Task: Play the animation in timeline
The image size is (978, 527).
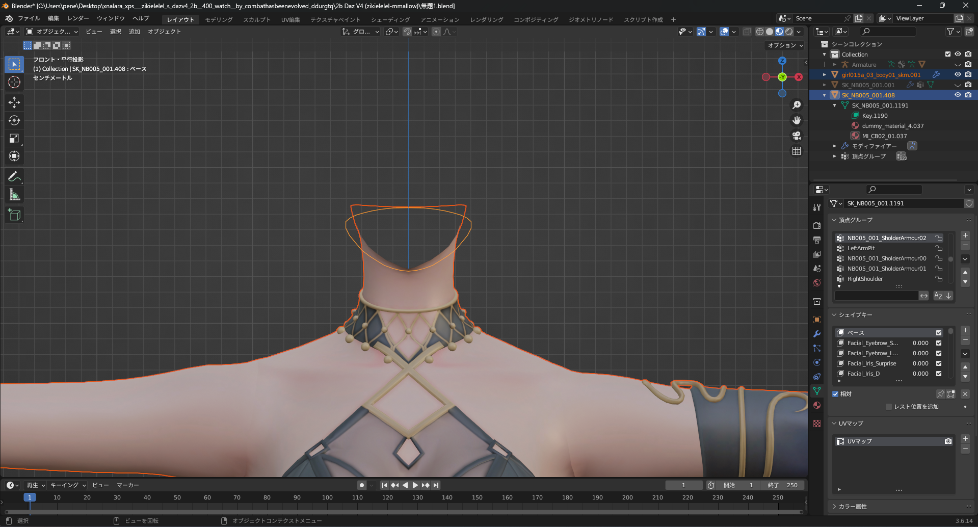Action: click(x=415, y=485)
